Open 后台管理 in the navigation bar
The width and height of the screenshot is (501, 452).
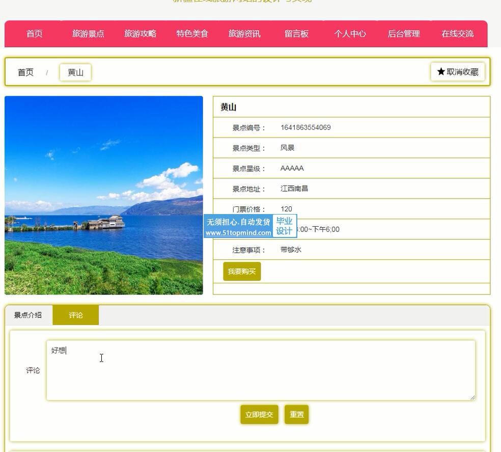pos(404,34)
